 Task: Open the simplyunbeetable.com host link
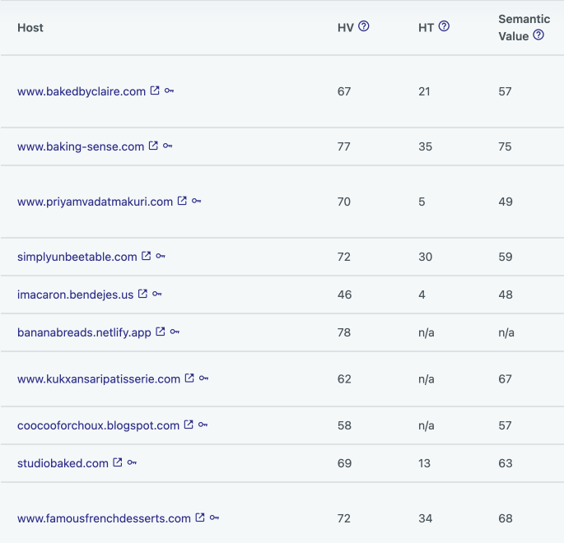[x=77, y=257]
